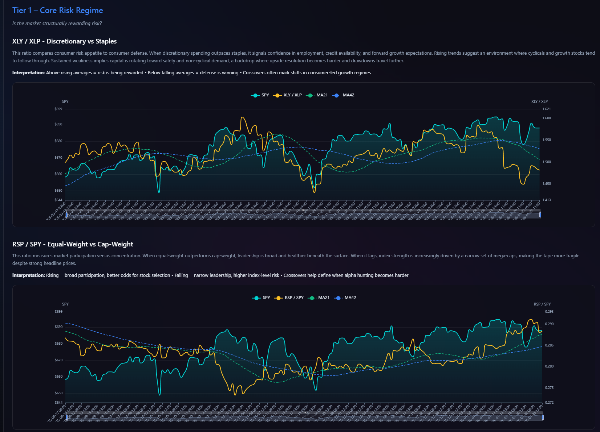The height and width of the screenshot is (432, 600).
Task: Select the RSP / SPY - Equal-Weight vs Cap-Weight title
Action: 73,244
